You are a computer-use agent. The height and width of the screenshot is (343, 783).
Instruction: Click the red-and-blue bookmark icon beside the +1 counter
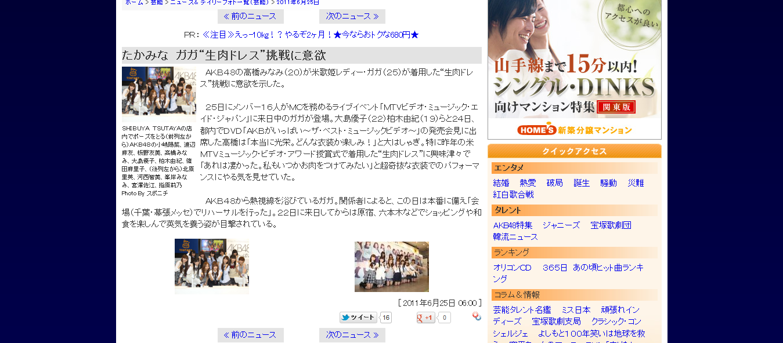[477, 316]
